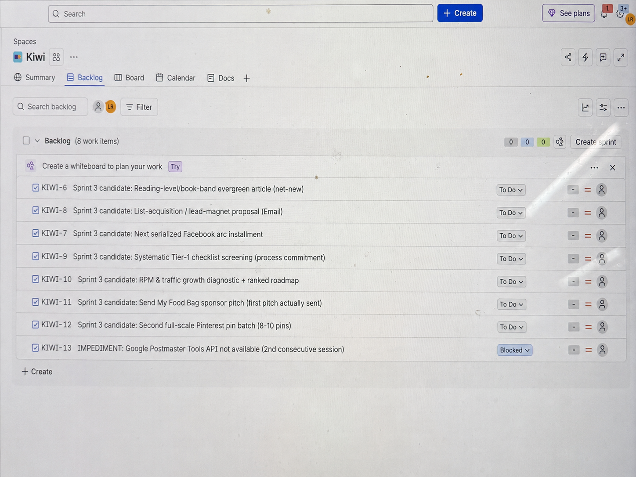Open the assignee icon on KIWI-10
The image size is (636, 477).
click(602, 282)
